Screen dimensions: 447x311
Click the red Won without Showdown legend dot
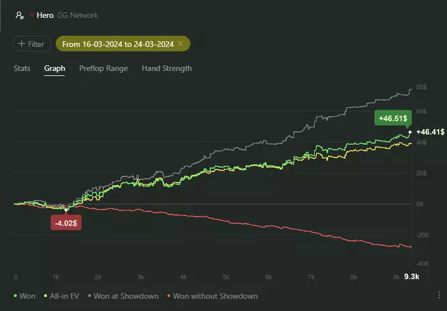pos(168,296)
